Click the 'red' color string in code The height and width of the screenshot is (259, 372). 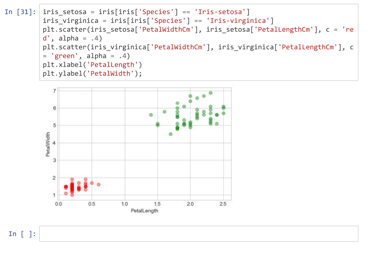349,29
